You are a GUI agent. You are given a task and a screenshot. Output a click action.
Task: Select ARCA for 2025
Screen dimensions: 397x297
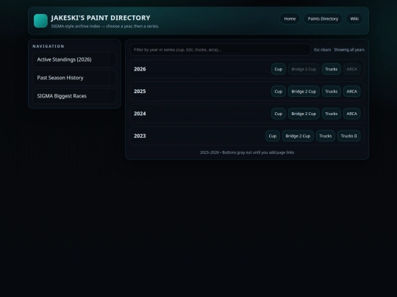[351, 92]
